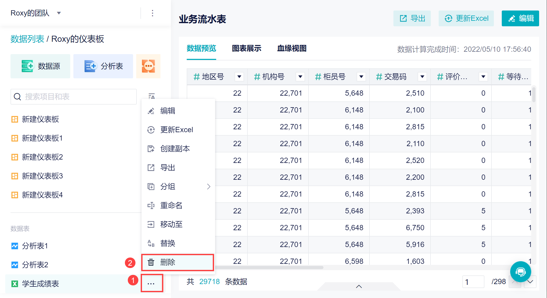Expand the Roxy的团队 team dropdown
This screenshot has height=298, width=547.
[x=59, y=13]
